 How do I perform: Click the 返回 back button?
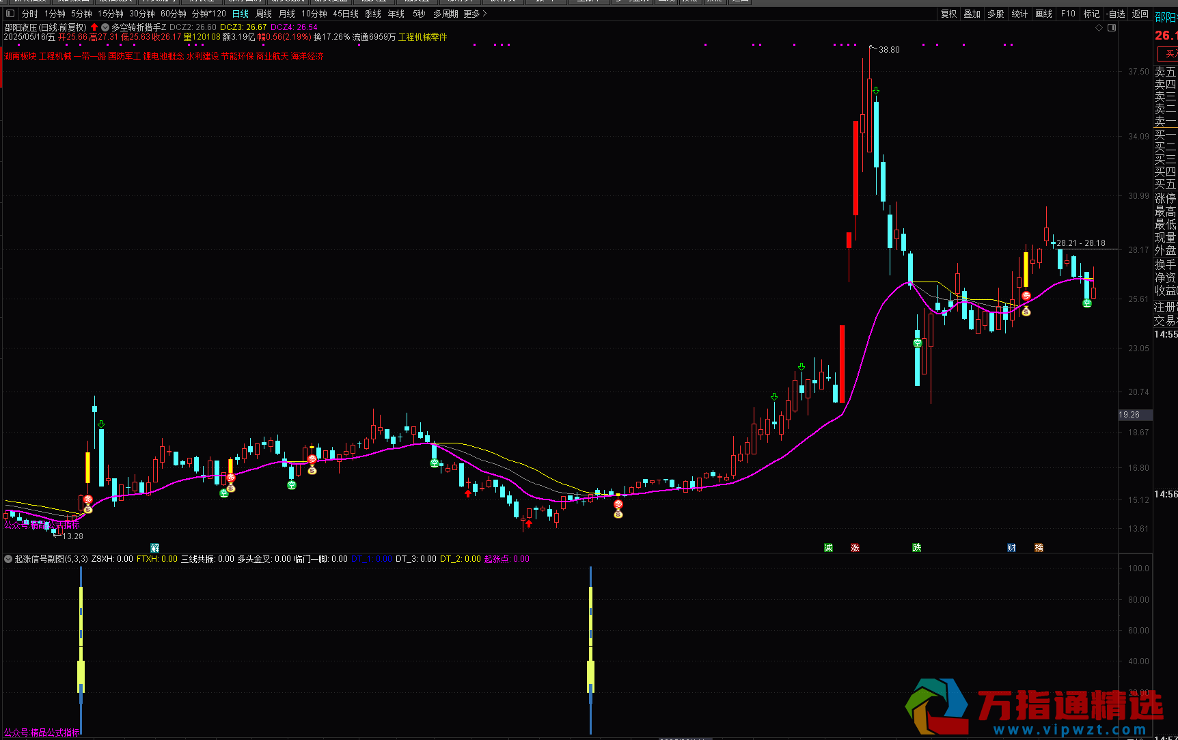[1140, 14]
